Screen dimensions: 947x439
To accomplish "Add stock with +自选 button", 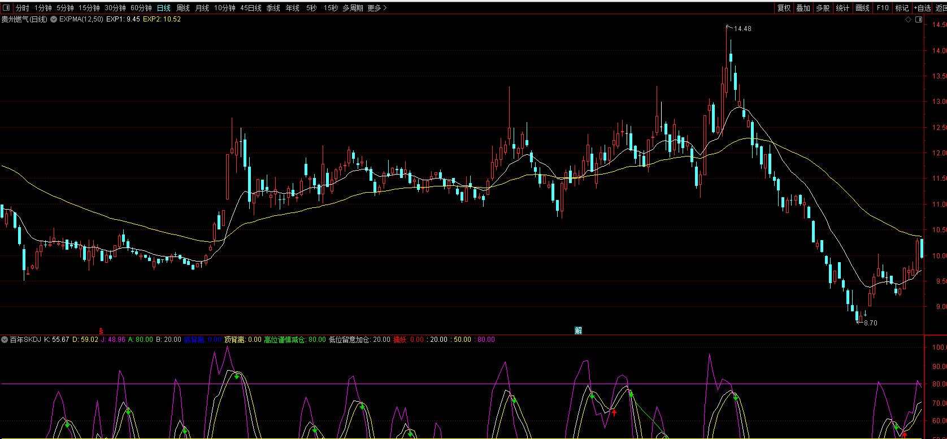I will click(x=922, y=8).
